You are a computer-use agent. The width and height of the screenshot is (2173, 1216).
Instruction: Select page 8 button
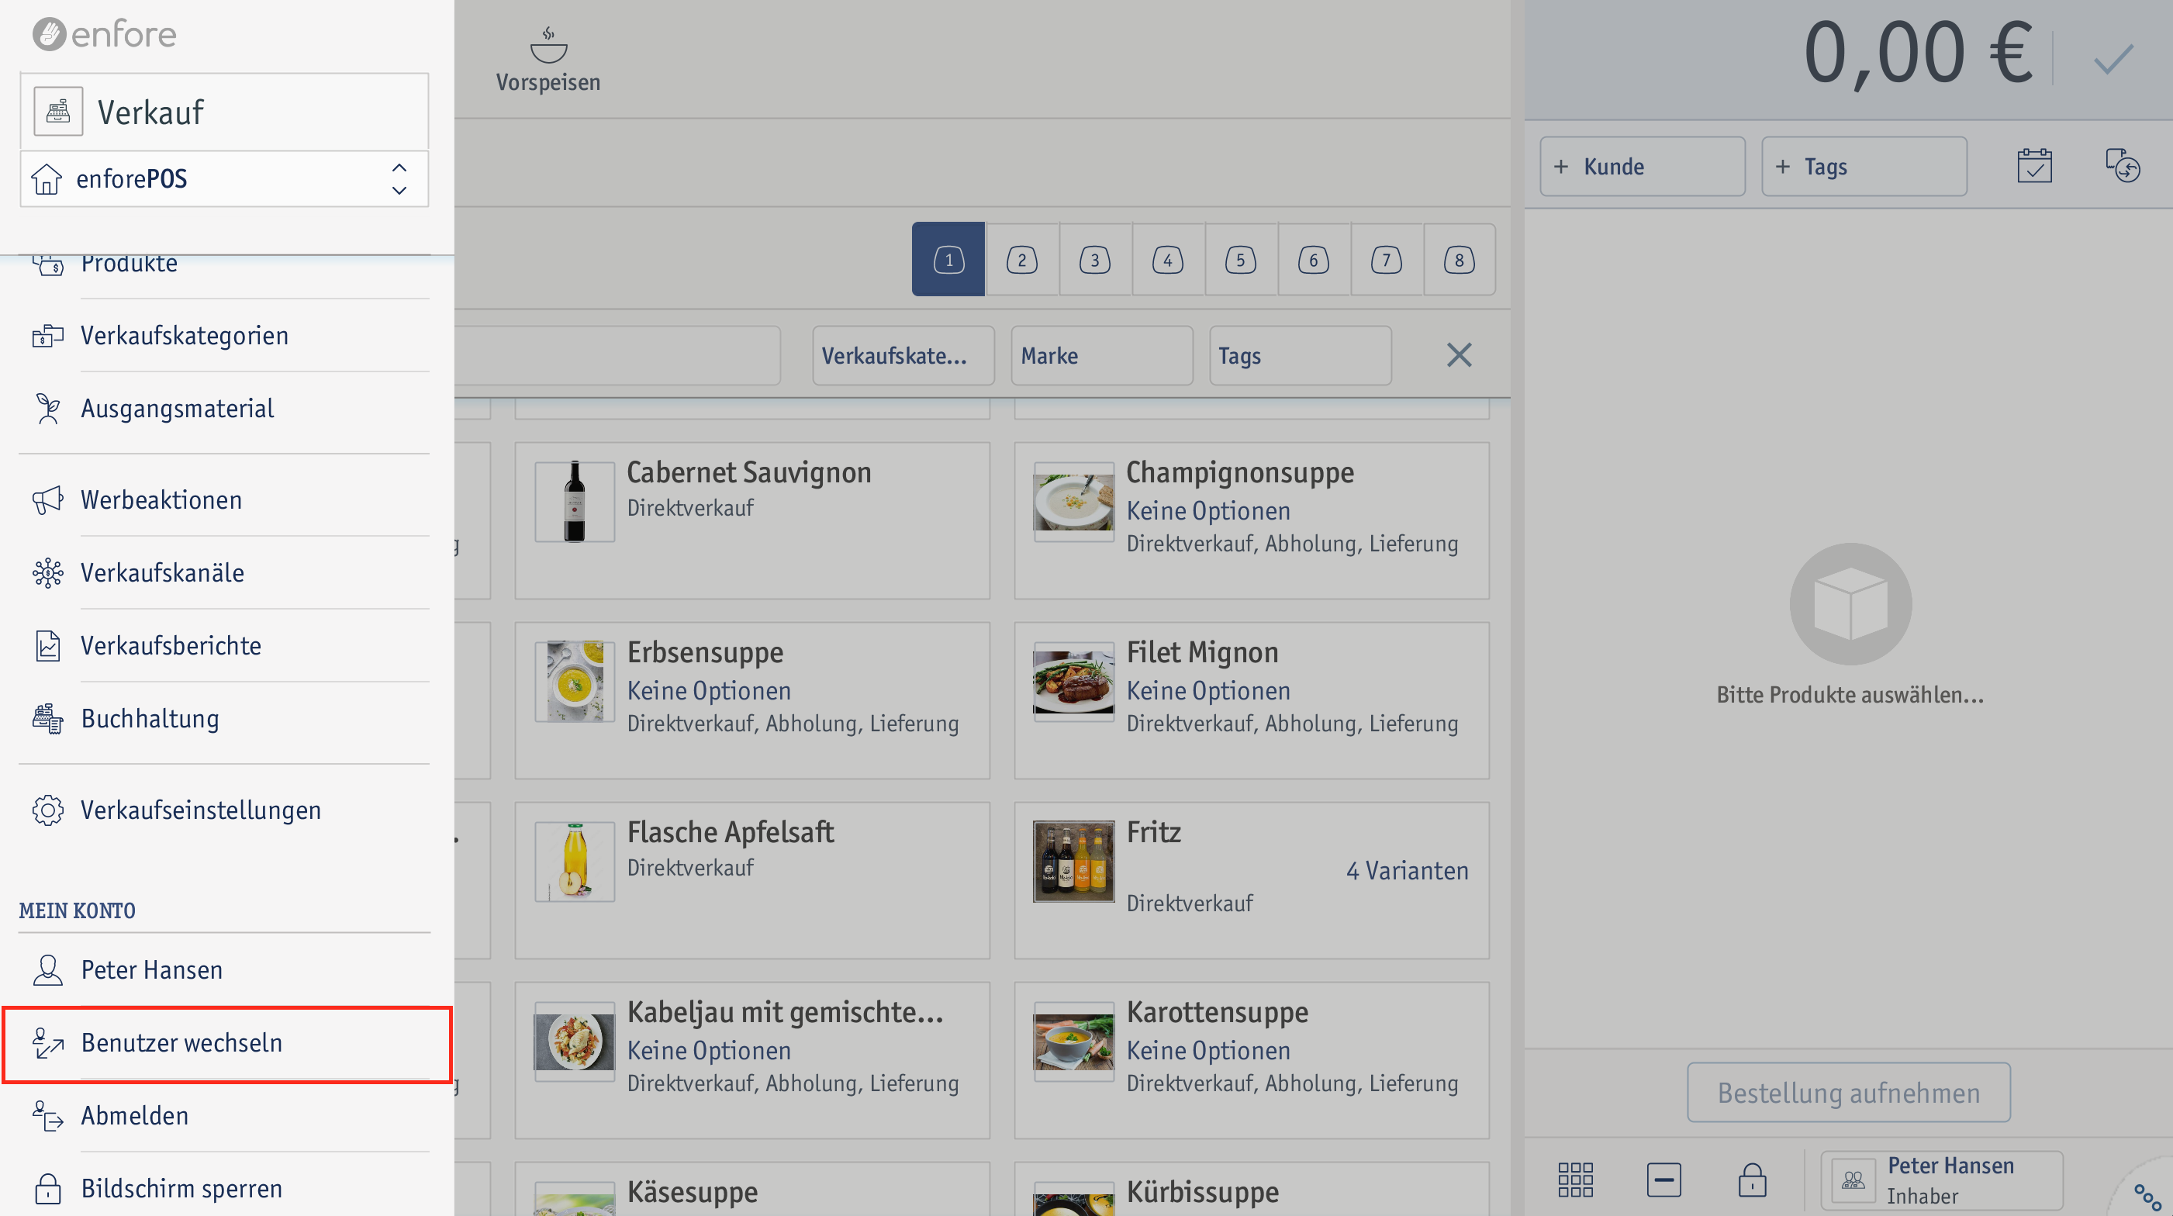coord(1460,260)
